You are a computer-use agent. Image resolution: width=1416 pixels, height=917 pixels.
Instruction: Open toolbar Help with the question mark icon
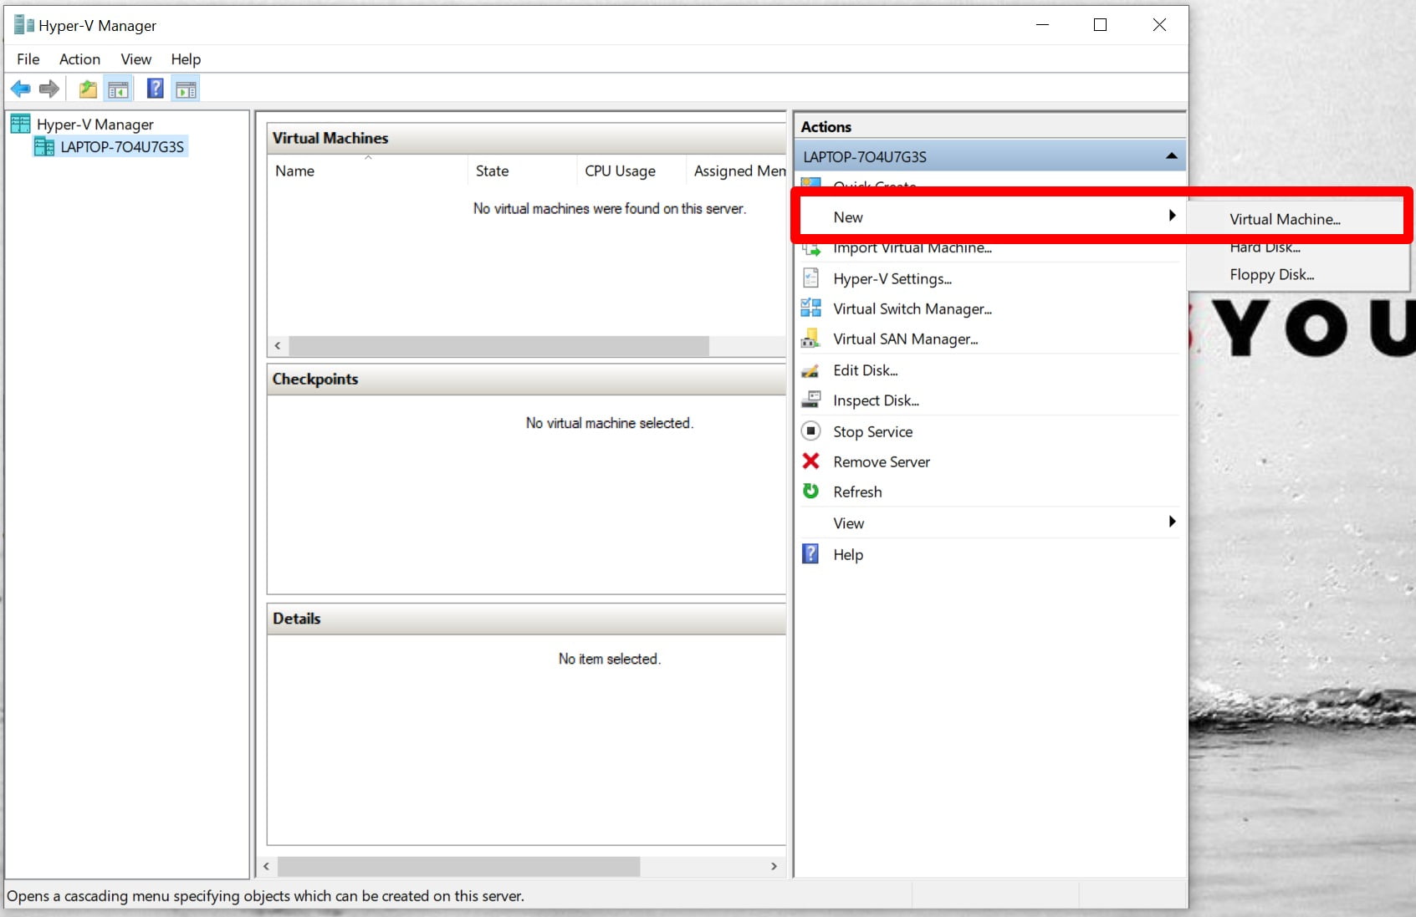(155, 89)
